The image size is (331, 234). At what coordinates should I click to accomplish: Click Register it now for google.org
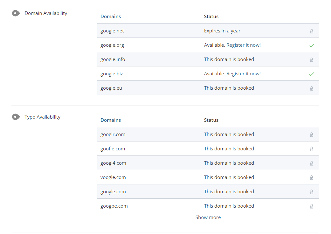click(244, 45)
